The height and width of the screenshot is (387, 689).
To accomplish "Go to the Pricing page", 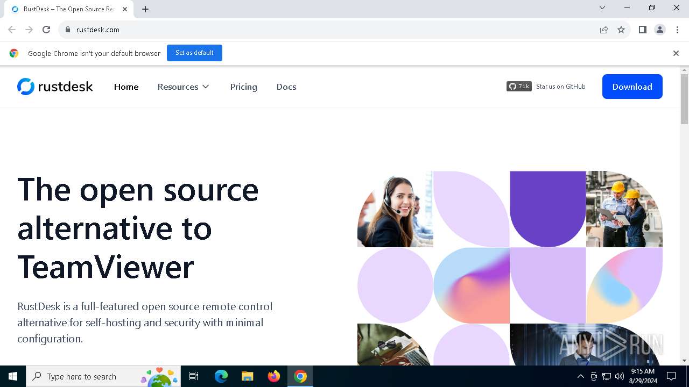I will pos(243,87).
